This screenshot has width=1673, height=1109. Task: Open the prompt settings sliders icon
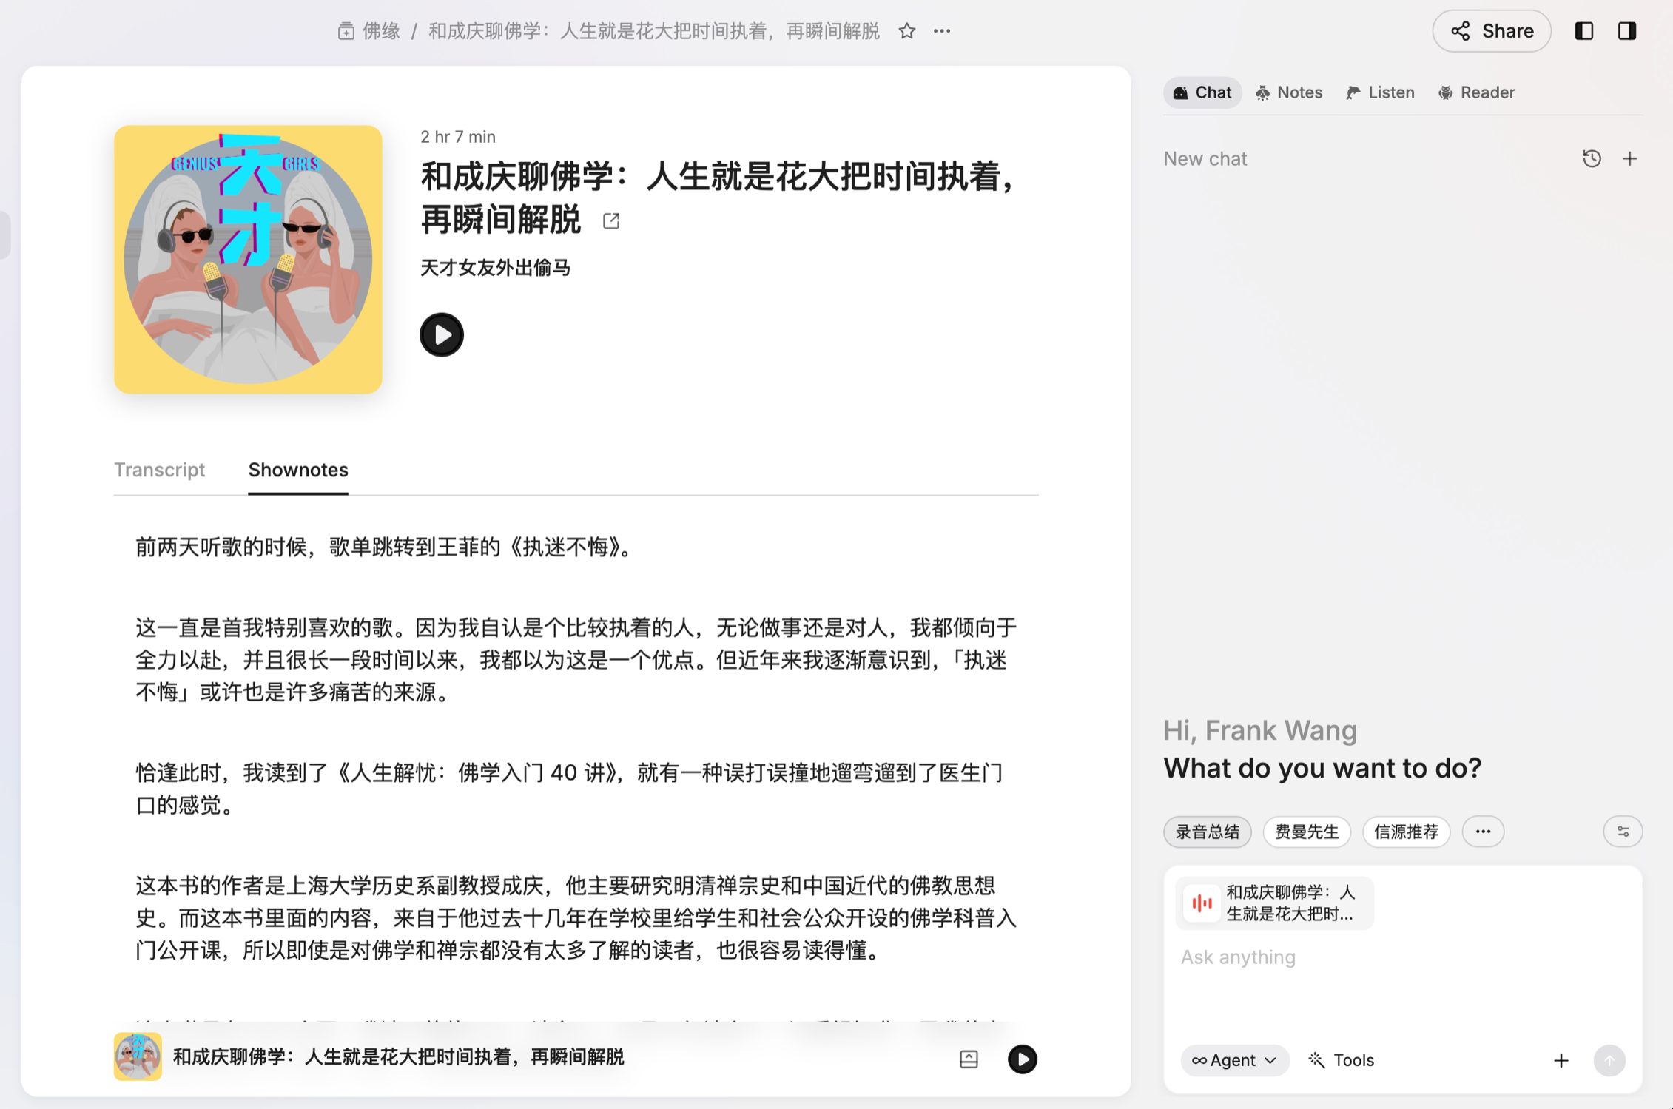coord(1623,832)
